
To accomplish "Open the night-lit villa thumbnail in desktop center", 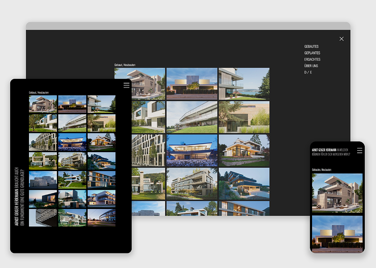I will (x=192, y=150).
